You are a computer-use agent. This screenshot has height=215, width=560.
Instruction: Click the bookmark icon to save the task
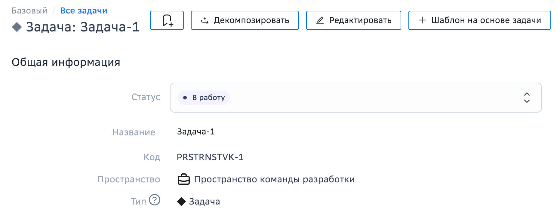(167, 20)
